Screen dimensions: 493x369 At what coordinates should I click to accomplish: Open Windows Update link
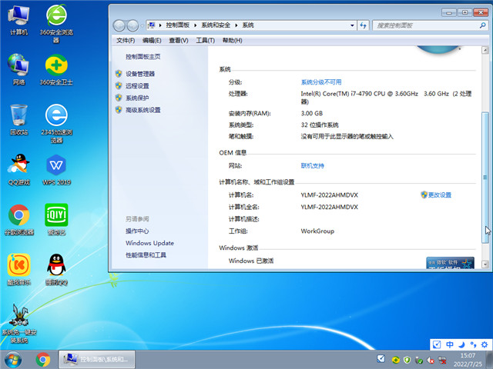(x=149, y=243)
